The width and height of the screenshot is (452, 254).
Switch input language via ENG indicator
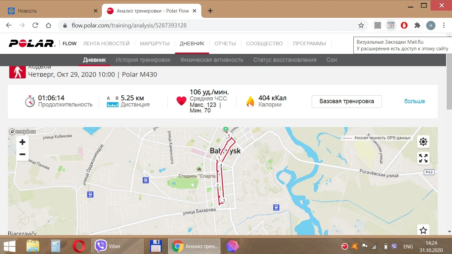coord(408,246)
